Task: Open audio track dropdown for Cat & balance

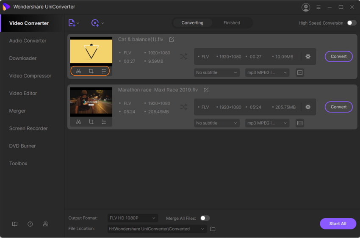Action: pos(267,72)
